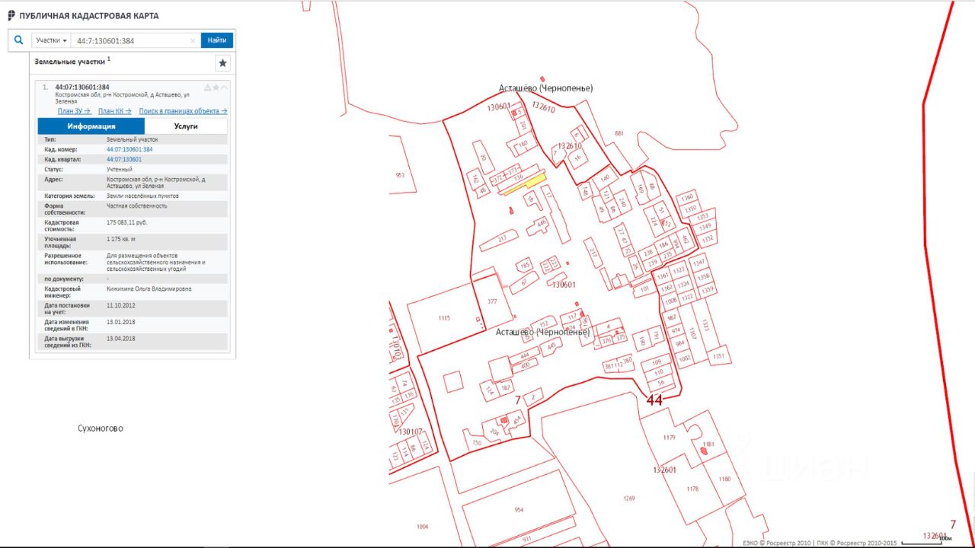
Task: Click the area value 1 175 кв. м
Action: click(122, 239)
